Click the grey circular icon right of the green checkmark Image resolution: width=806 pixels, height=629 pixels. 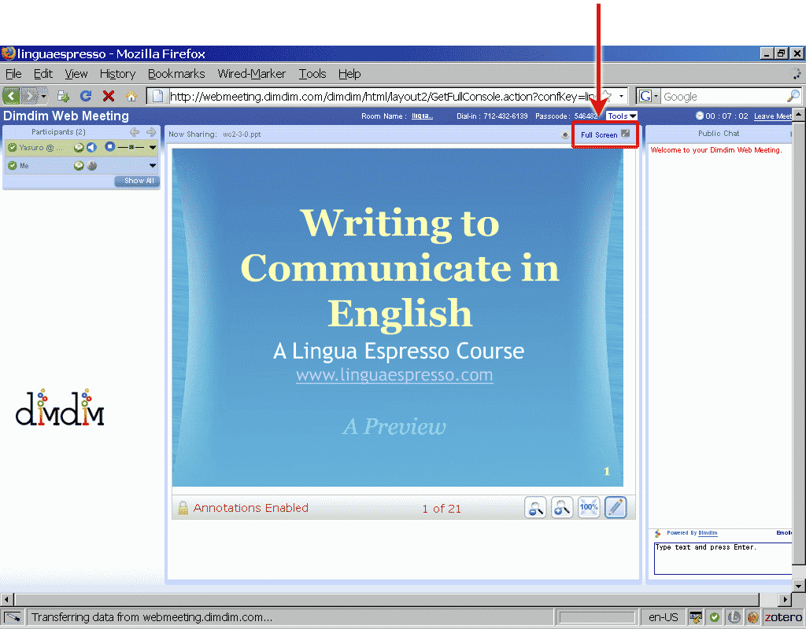tap(734, 616)
